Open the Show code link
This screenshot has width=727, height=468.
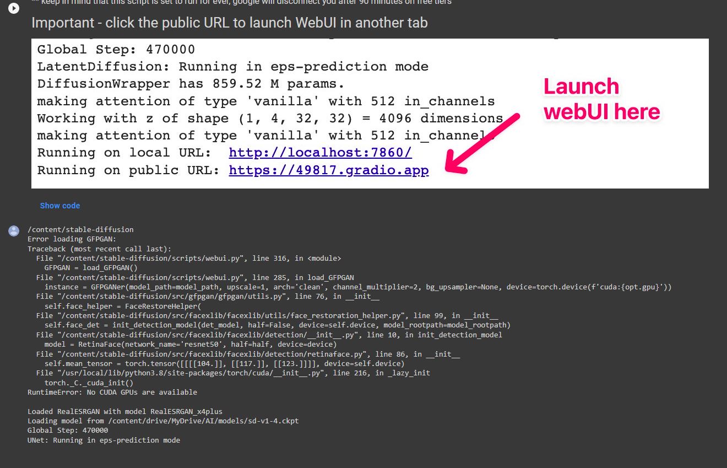[59, 206]
